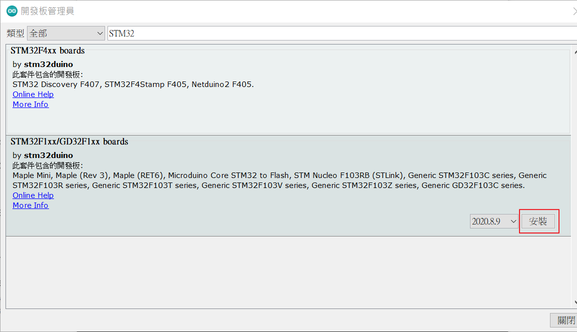Click the 類型 label
This screenshot has height=332, width=577.
point(15,33)
